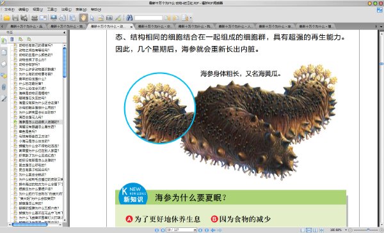The image size is (384, 233).
Task: Activate the Select Text tool
Action: click(x=100, y=18)
